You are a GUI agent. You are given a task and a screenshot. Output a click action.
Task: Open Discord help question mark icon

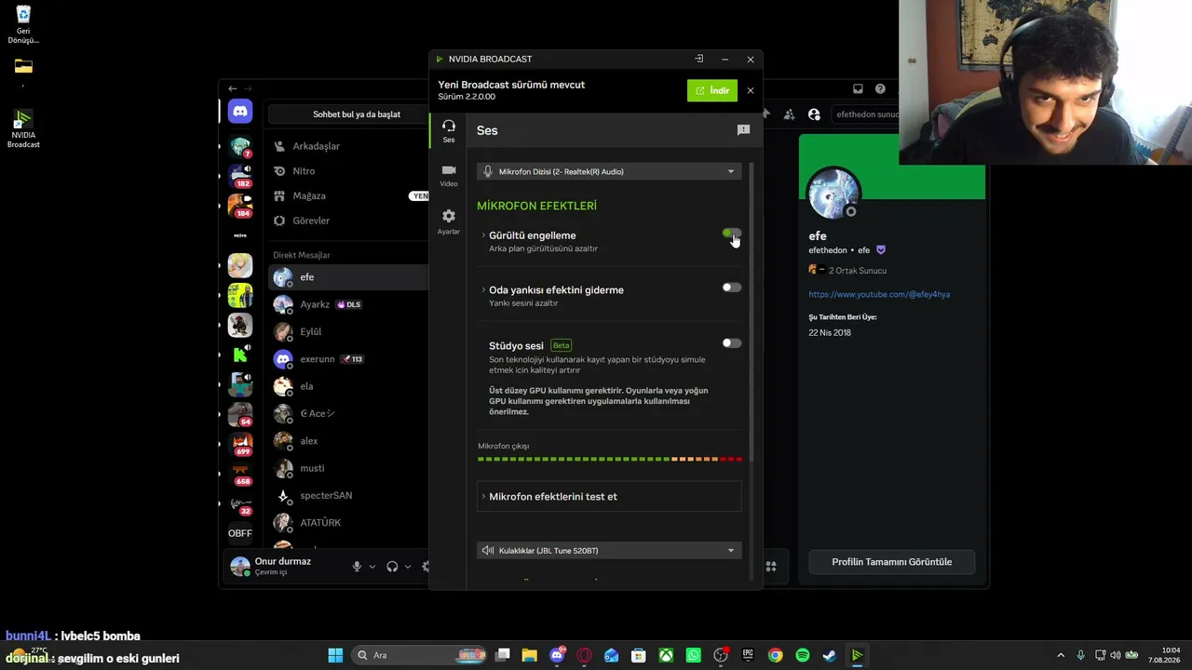(x=880, y=89)
